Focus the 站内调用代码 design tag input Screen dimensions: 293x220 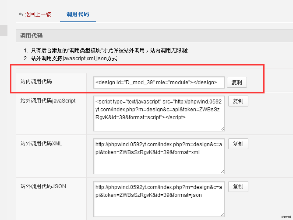coord(159,82)
